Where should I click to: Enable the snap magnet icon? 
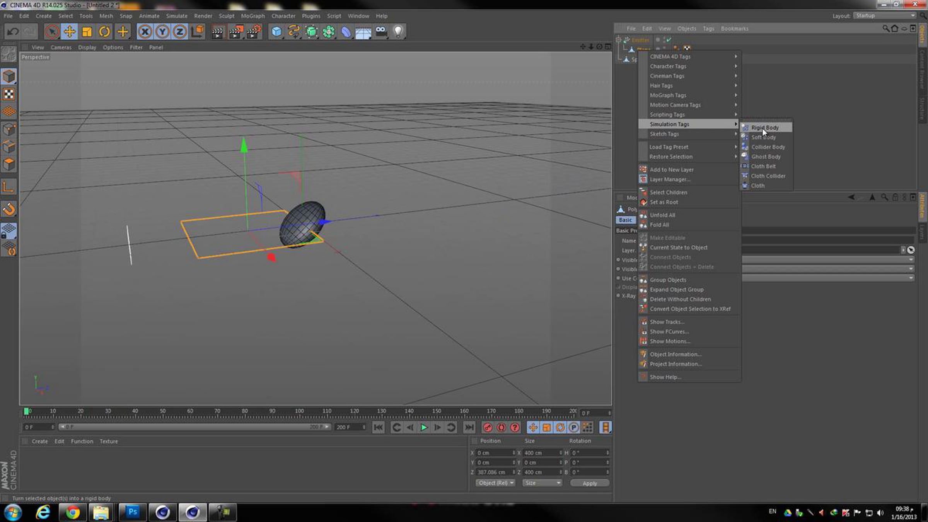coord(9,209)
